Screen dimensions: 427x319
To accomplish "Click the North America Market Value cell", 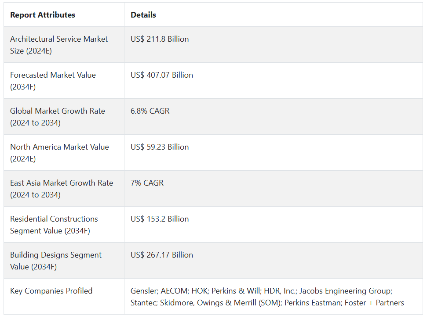I will click(x=59, y=153).
